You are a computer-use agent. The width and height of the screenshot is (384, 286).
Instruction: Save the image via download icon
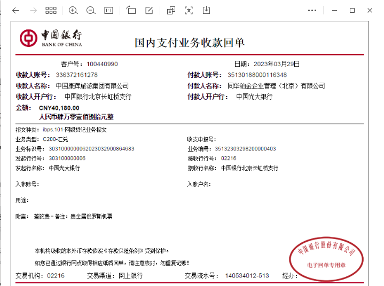(x=206, y=10)
